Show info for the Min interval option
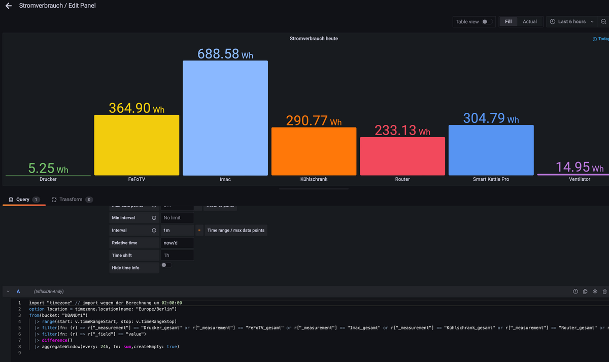Viewport: 609px width, 362px height. (154, 218)
